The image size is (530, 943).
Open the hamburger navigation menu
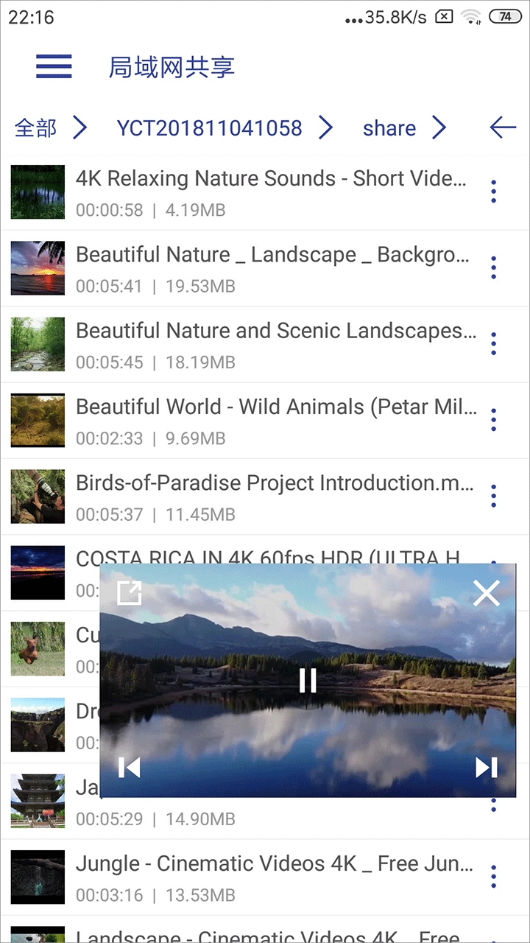[54, 66]
